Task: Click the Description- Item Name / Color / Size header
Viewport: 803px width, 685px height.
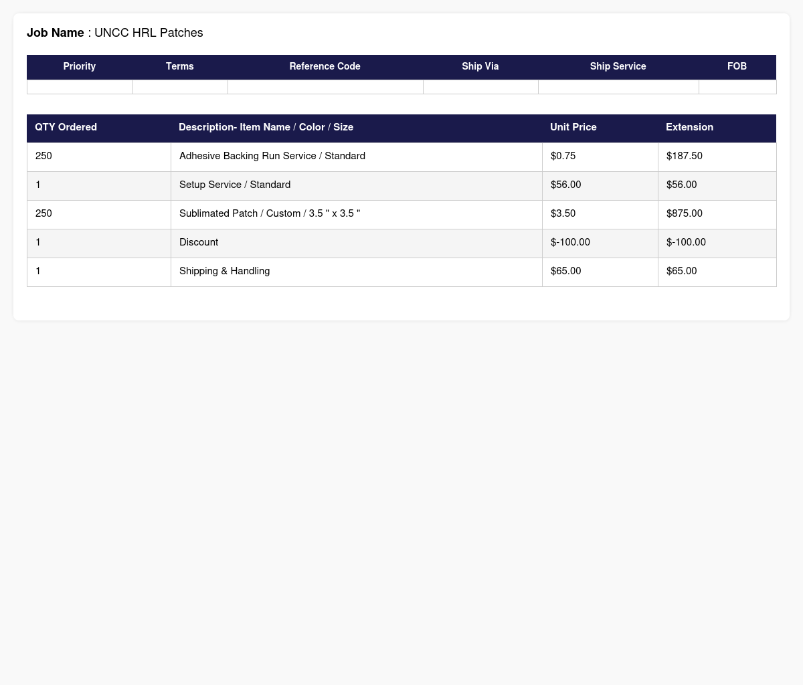Action: (x=357, y=128)
